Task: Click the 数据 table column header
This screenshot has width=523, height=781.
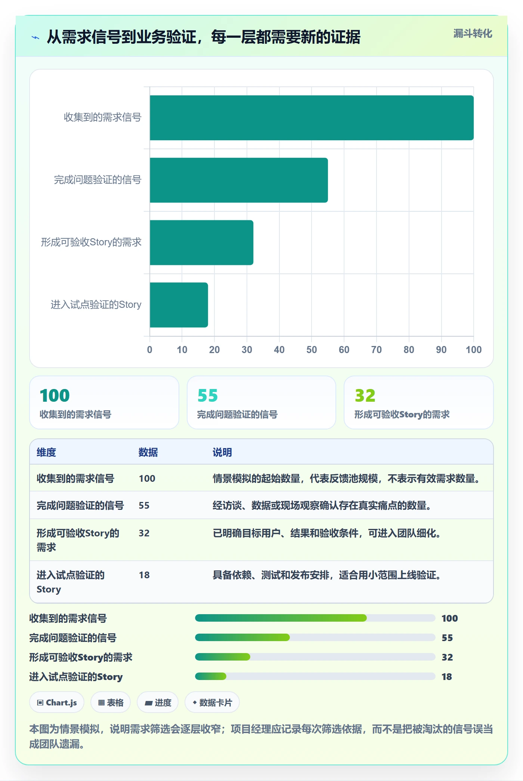Action: (x=148, y=452)
